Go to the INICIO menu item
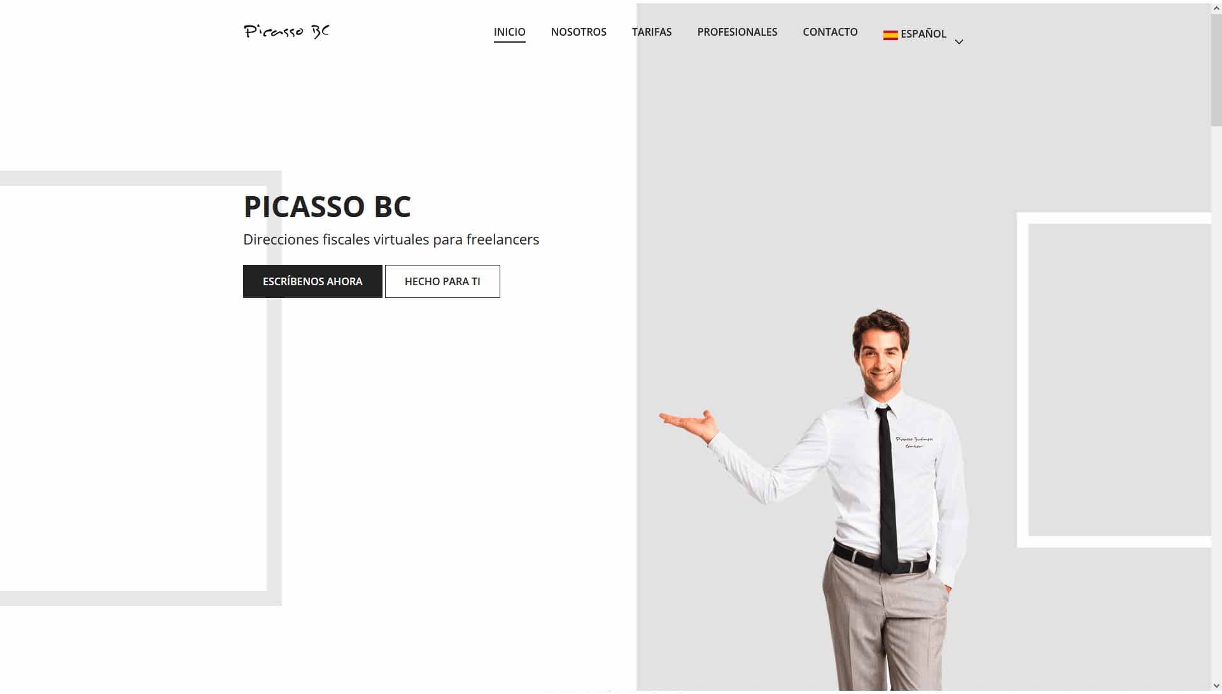 tap(510, 32)
